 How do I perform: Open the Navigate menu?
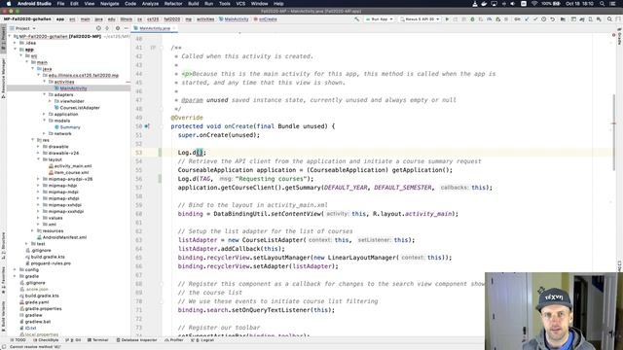pos(110,4)
